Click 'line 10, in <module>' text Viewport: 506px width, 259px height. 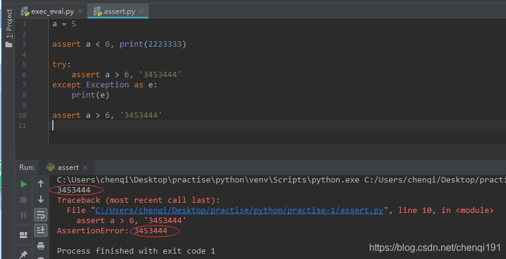coord(445,211)
